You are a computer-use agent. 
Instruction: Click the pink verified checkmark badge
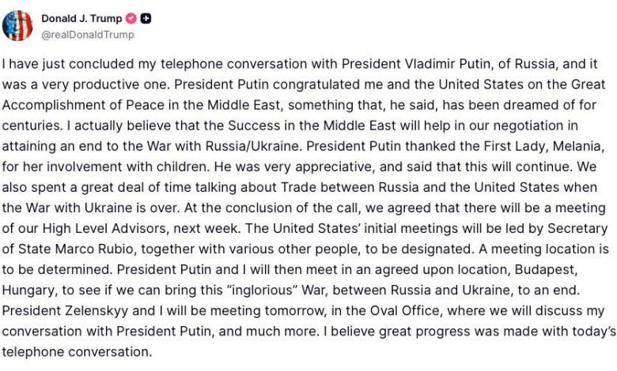[131, 18]
